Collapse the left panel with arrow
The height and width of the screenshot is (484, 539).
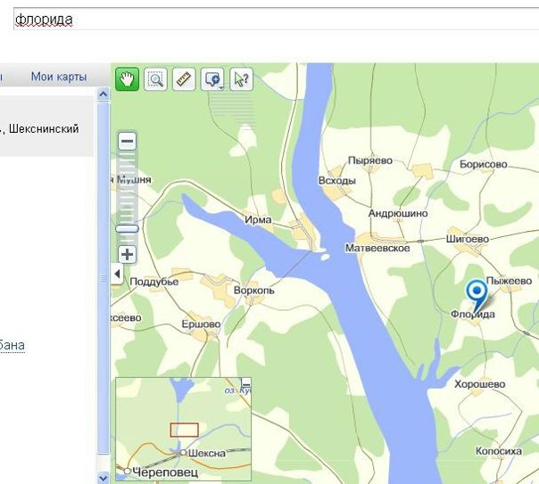pyautogui.click(x=117, y=274)
